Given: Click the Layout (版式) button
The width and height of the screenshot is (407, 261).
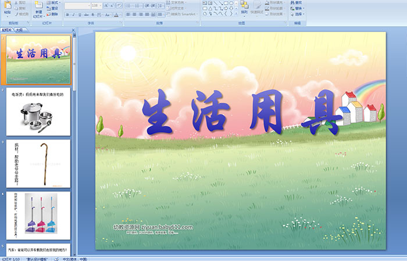Looking at the screenshot, I should [51, 2].
